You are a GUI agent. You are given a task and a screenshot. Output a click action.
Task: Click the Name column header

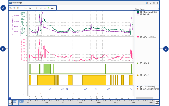[142, 9]
